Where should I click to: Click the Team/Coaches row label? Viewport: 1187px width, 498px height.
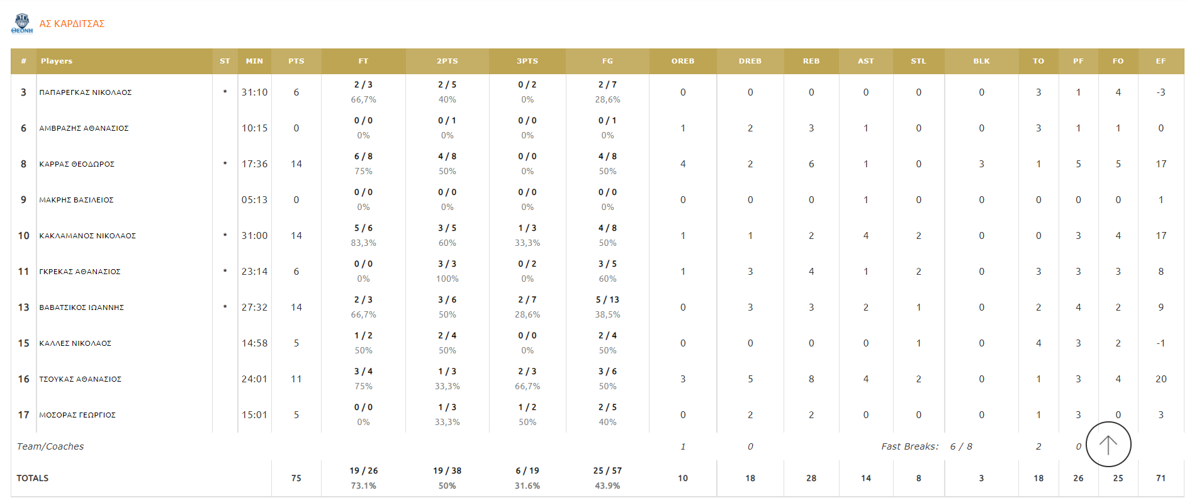pyautogui.click(x=50, y=446)
